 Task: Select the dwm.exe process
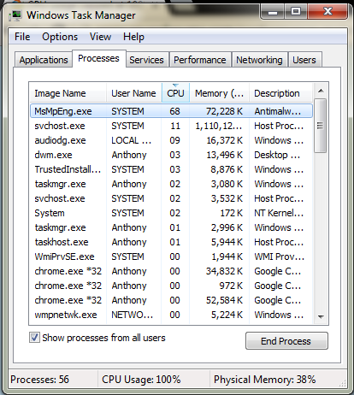pos(171,155)
